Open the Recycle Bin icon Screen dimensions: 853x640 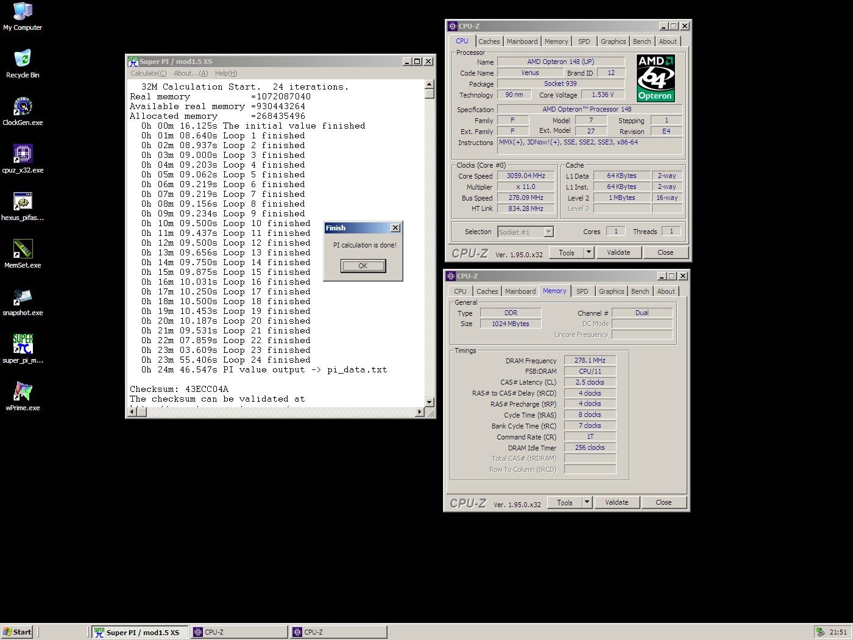(x=23, y=64)
